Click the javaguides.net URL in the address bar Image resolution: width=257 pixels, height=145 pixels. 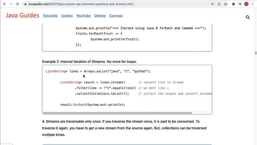[x=81, y=4]
